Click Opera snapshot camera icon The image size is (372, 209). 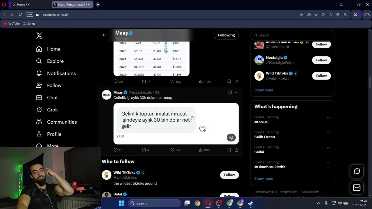pos(309,15)
